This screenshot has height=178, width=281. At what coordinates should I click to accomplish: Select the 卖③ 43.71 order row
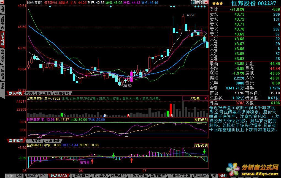(245, 24)
